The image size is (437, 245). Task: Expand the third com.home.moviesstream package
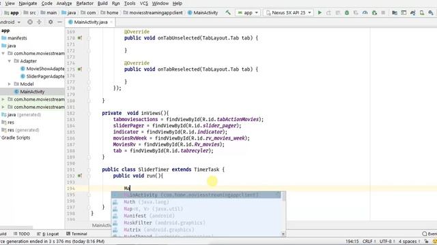point(3,107)
